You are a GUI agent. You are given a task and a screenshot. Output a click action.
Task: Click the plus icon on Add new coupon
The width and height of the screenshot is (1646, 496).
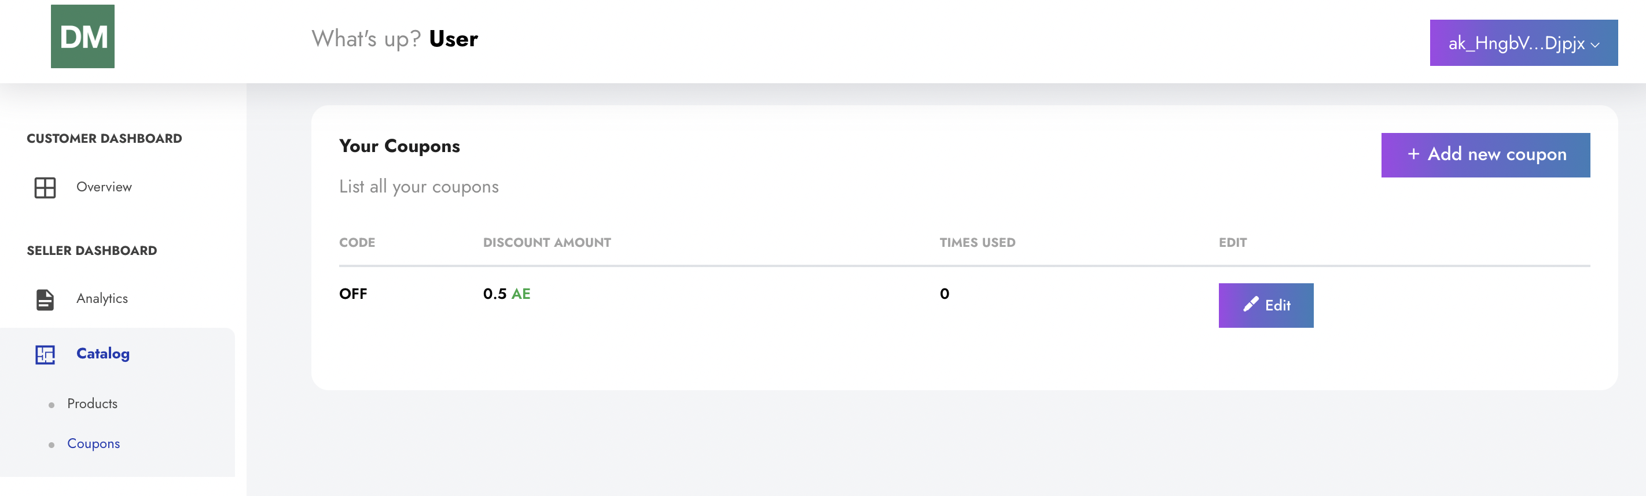pos(1413,154)
